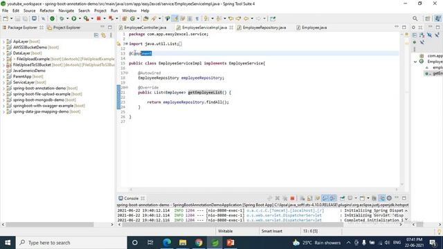443x249 pixels.
Task: Toggle Link with Editor in Package Explorer
Action: (103, 35)
